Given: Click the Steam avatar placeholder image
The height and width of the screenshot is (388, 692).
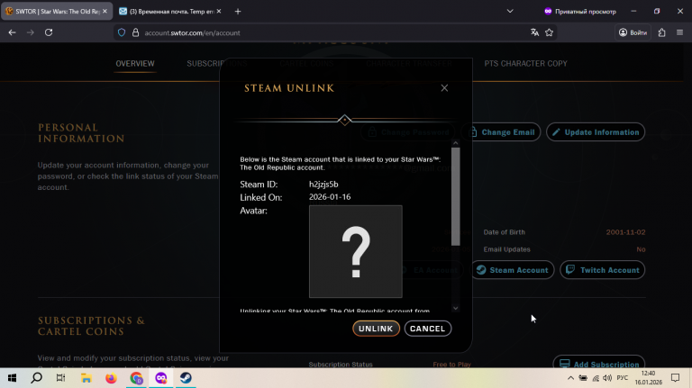Looking at the screenshot, I should pyautogui.click(x=356, y=251).
